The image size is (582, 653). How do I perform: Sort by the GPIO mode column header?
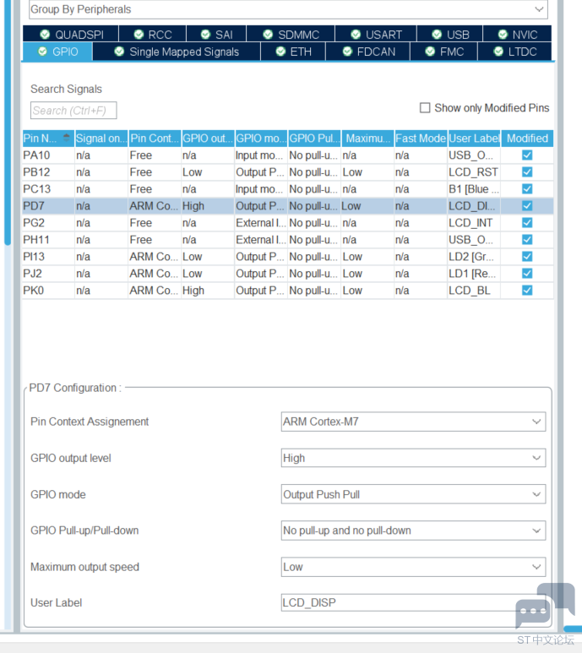[x=262, y=139]
